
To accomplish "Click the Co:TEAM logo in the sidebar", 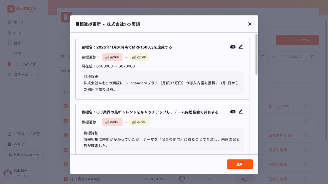I will [21, 9].
